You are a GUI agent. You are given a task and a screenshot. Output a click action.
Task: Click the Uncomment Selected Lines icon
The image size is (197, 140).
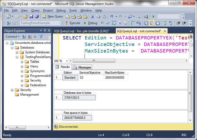coord(171,23)
